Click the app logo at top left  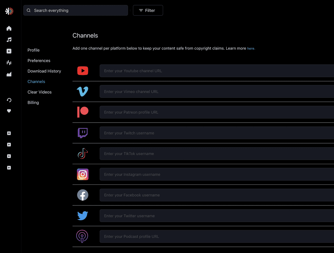pyautogui.click(x=9, y=11)
